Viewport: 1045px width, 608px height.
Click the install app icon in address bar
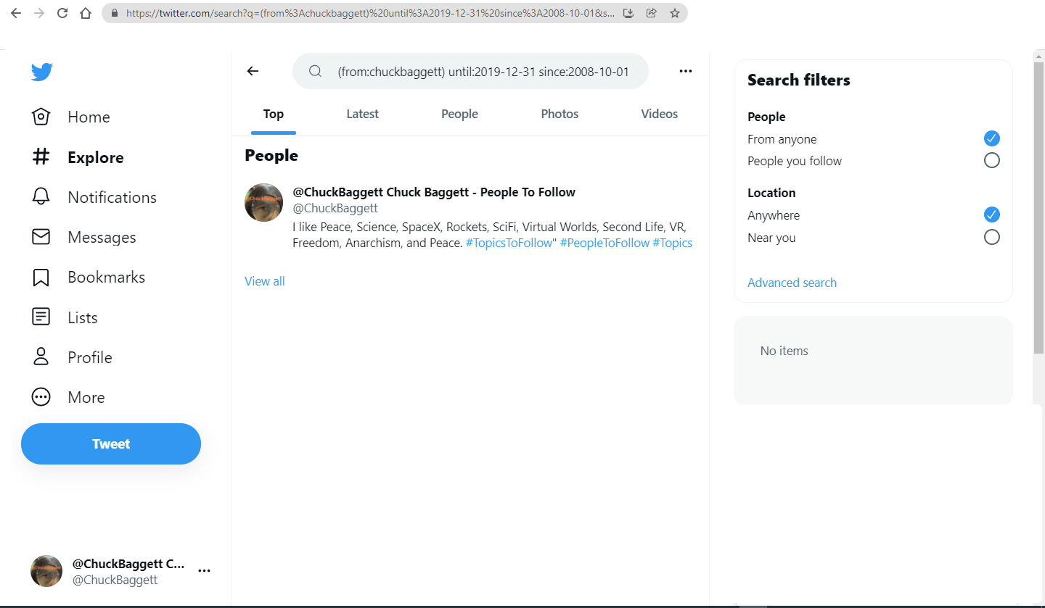[x=629, y=13]
